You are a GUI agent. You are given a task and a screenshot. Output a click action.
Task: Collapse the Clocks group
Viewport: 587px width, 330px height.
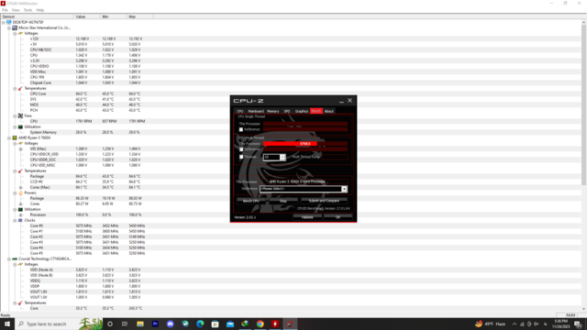coord(15,220)
